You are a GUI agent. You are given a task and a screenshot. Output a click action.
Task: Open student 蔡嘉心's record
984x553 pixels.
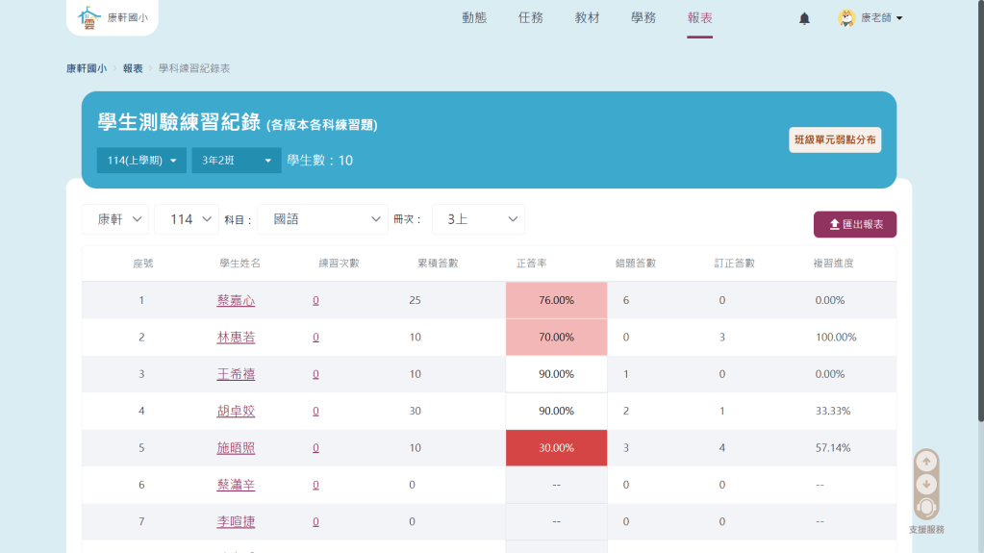point(236,301)
